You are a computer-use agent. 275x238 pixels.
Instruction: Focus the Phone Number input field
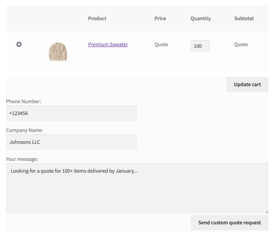71,113
